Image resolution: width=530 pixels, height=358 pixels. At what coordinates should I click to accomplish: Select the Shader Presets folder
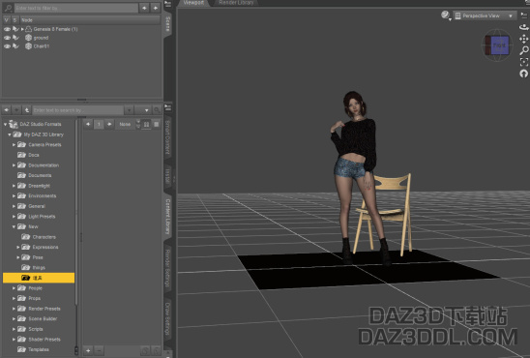(x=44, y=340)
